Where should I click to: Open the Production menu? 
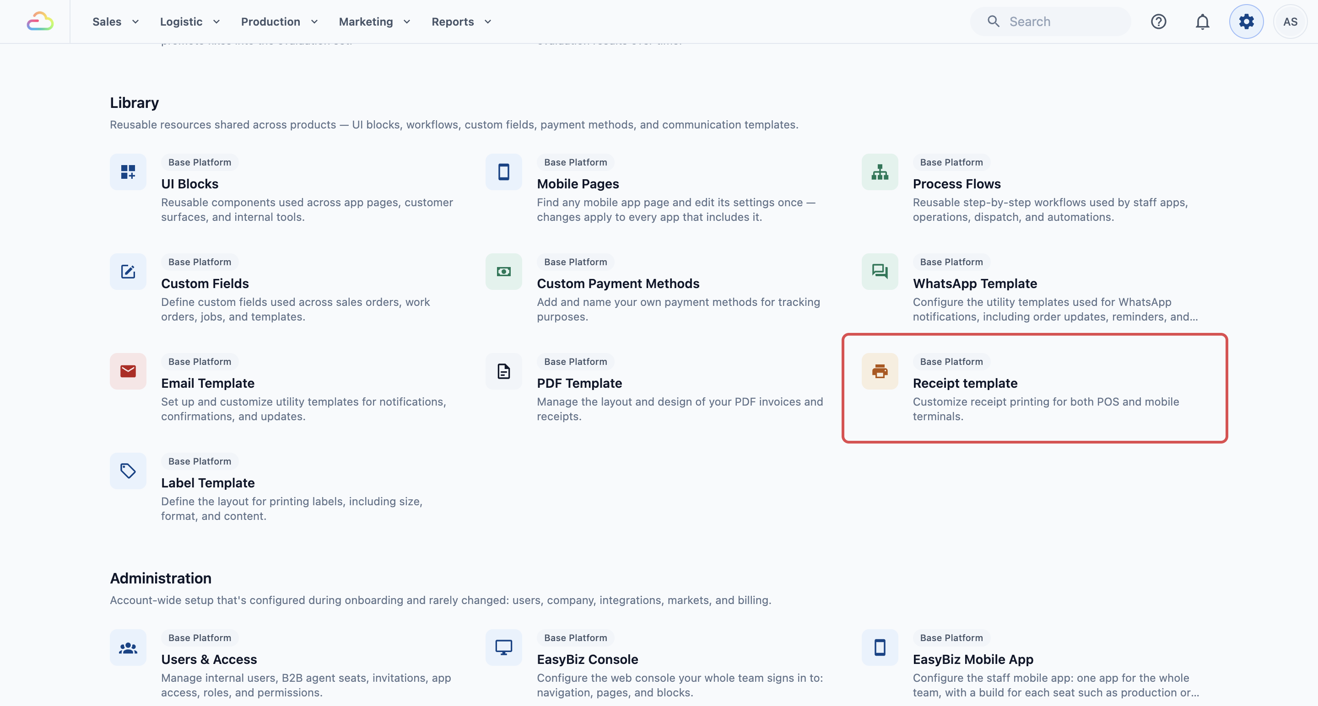270,21
